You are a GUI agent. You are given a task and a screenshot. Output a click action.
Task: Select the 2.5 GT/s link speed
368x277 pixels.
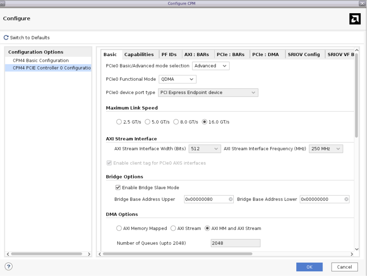(x=118, y=122)
